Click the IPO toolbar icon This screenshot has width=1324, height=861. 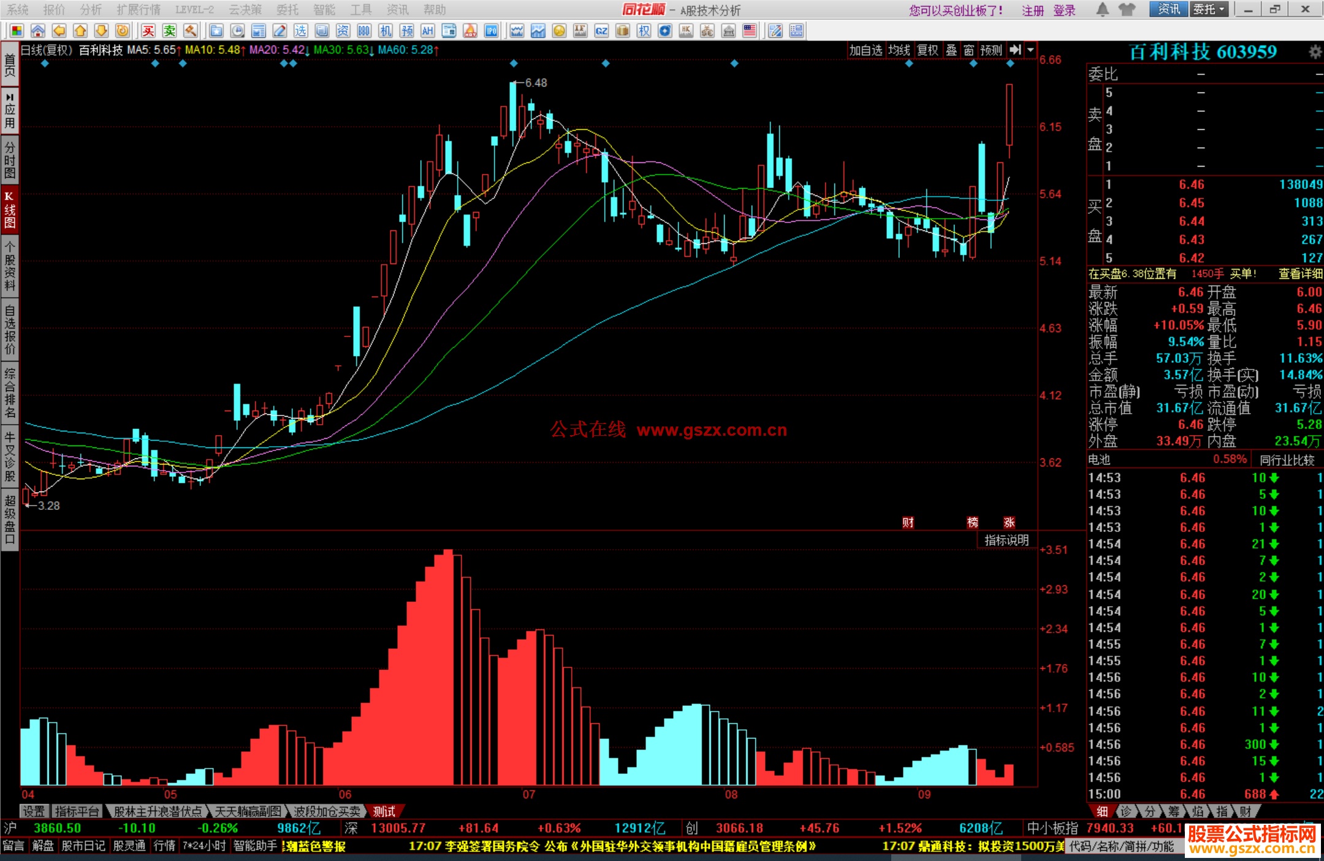click(492, 31)
